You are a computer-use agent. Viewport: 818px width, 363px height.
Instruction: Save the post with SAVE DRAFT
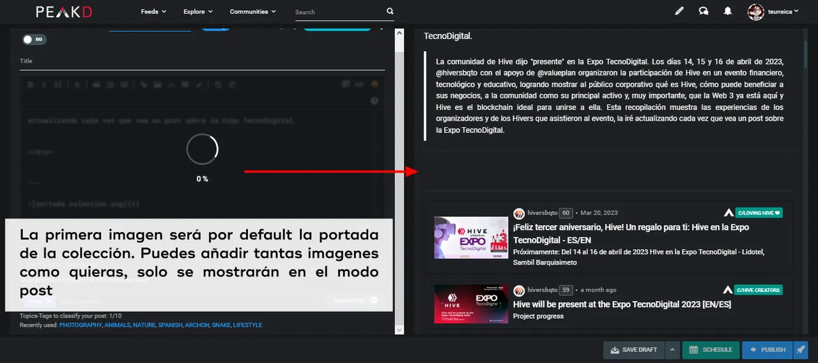[x=633, y=350]
